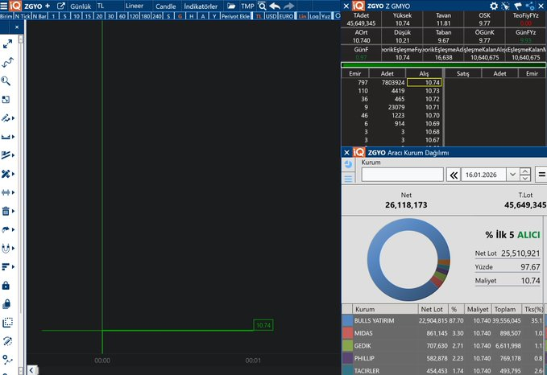
Task: Select the resize area tool
Action: pos(6,100)
